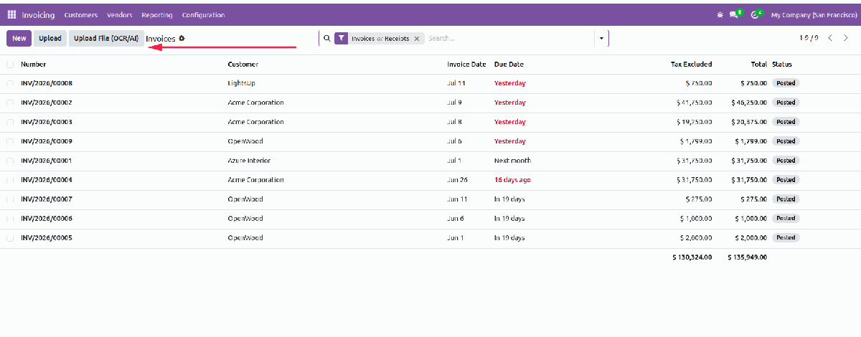Open invoice INV/2026/00005
This screenshot has width=861, height=337.
[x=47, y=238]
